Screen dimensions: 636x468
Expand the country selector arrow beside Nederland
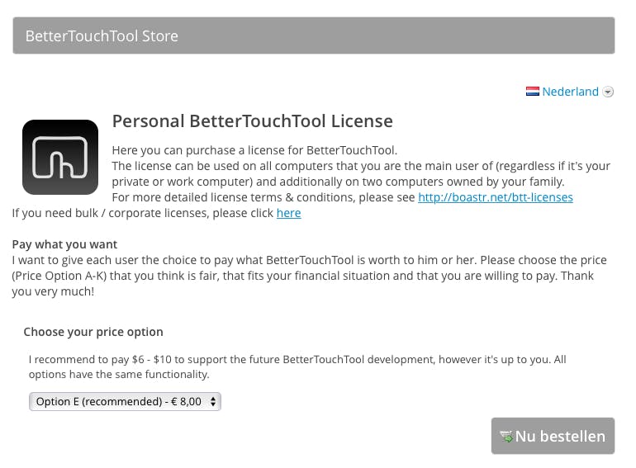click(x=609, y=92)
